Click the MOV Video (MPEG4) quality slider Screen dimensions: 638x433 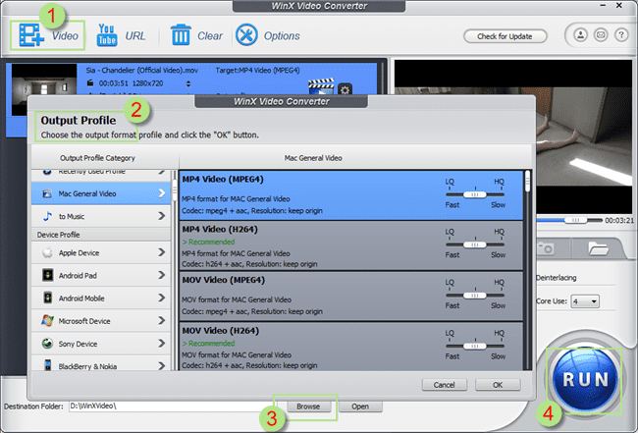[x=475, y=295]
